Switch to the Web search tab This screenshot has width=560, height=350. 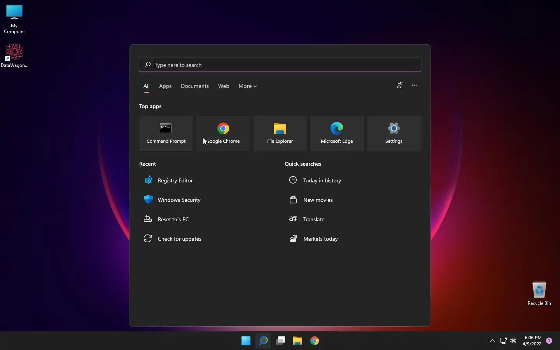[x=224, y=86]
